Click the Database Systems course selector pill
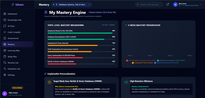Image resolution: width=205 pixels, height=98 pixels. (x=72, y=5)
